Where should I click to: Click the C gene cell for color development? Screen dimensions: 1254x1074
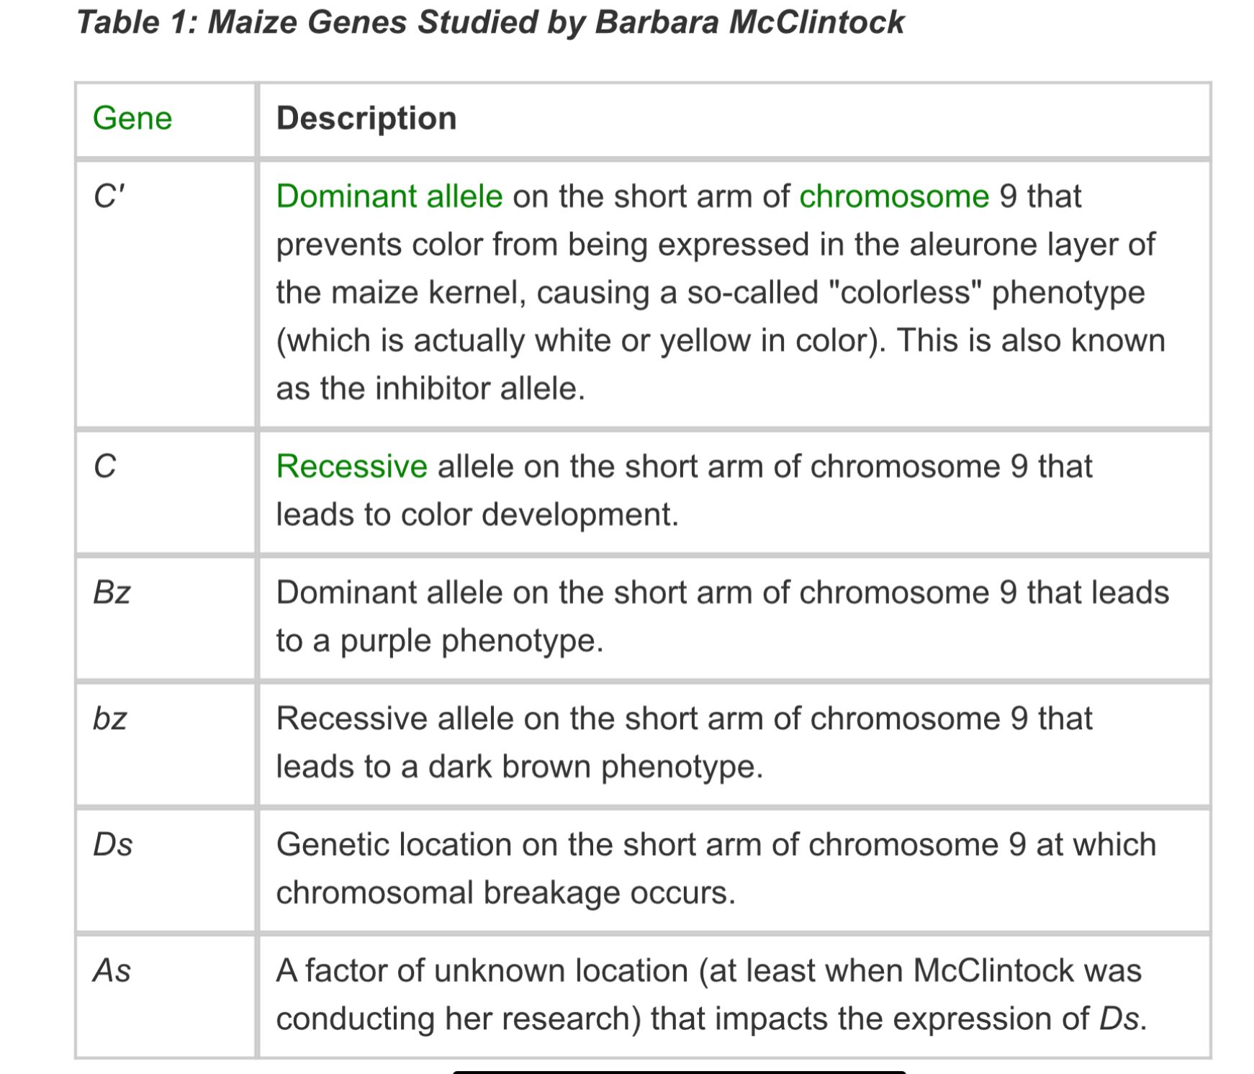(x=104, y=466)
